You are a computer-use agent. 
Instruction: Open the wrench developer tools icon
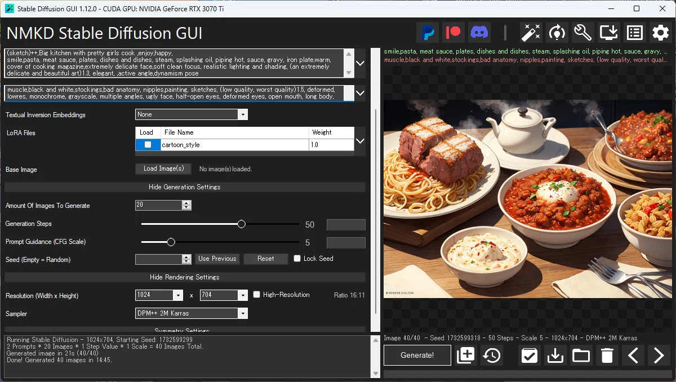click(x=582, y=33)
